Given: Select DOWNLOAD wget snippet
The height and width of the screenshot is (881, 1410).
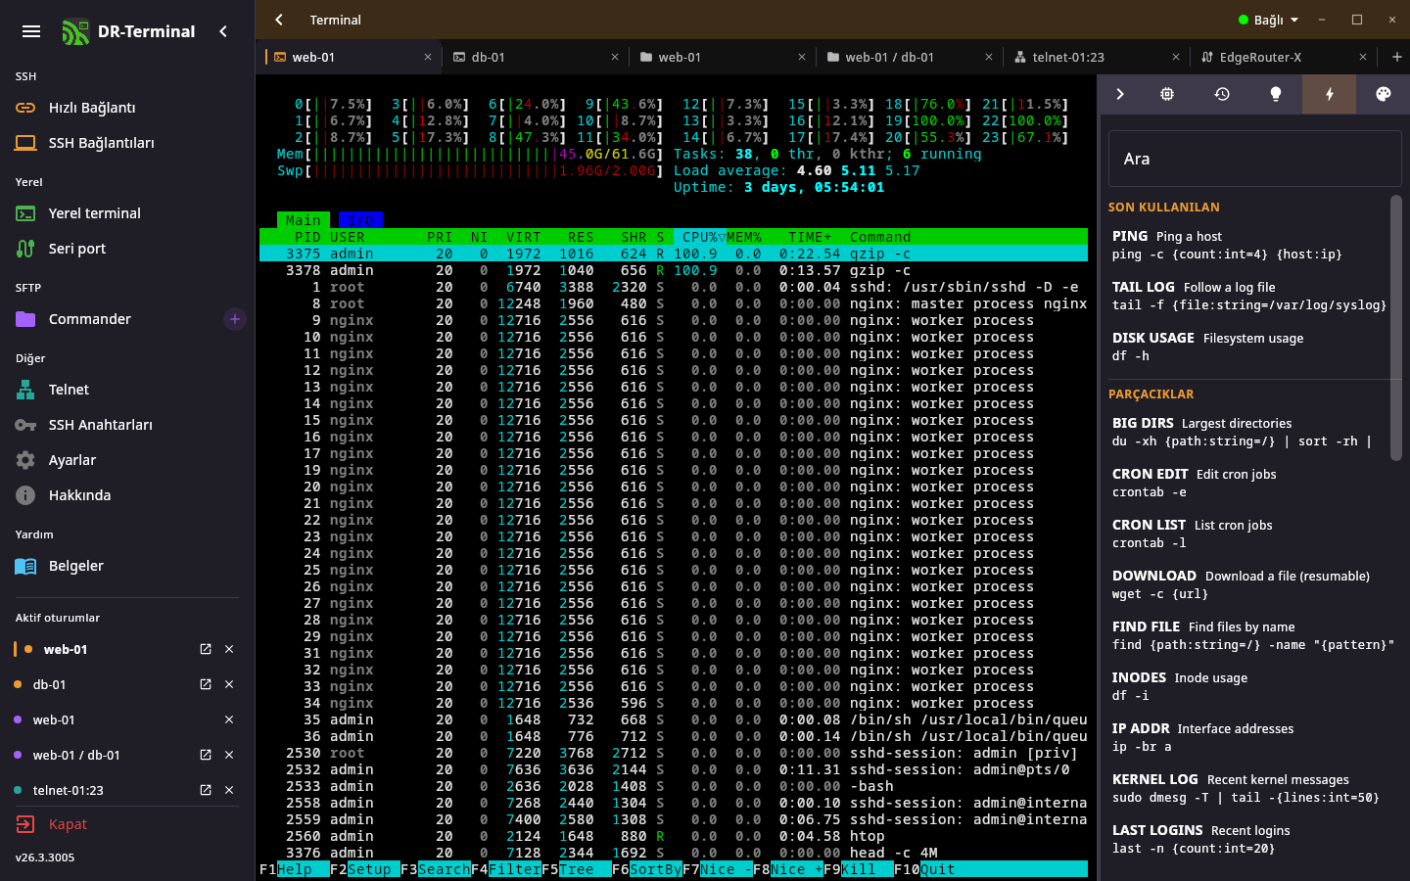Looking at the screenshot, I should [1248, 584].
